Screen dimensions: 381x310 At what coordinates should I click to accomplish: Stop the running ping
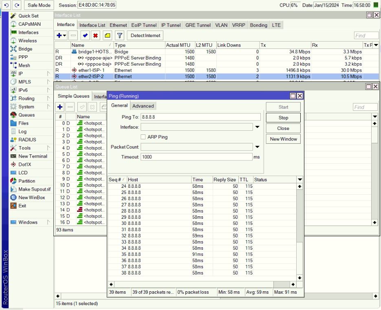coord(283,118)
